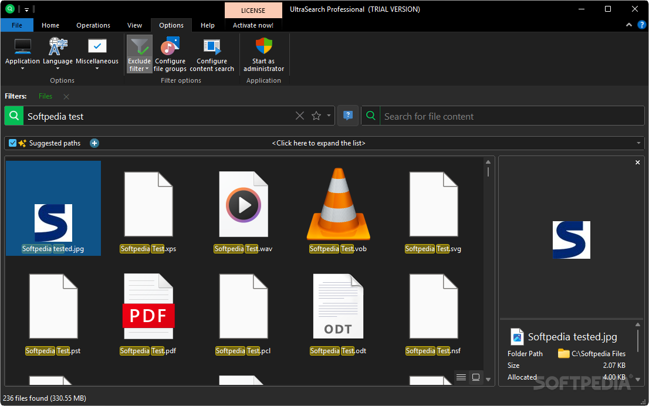Click the Softpedia tested.jpg title in preview
The width and height of the screenshot is (649, 406).
[573, 337]
